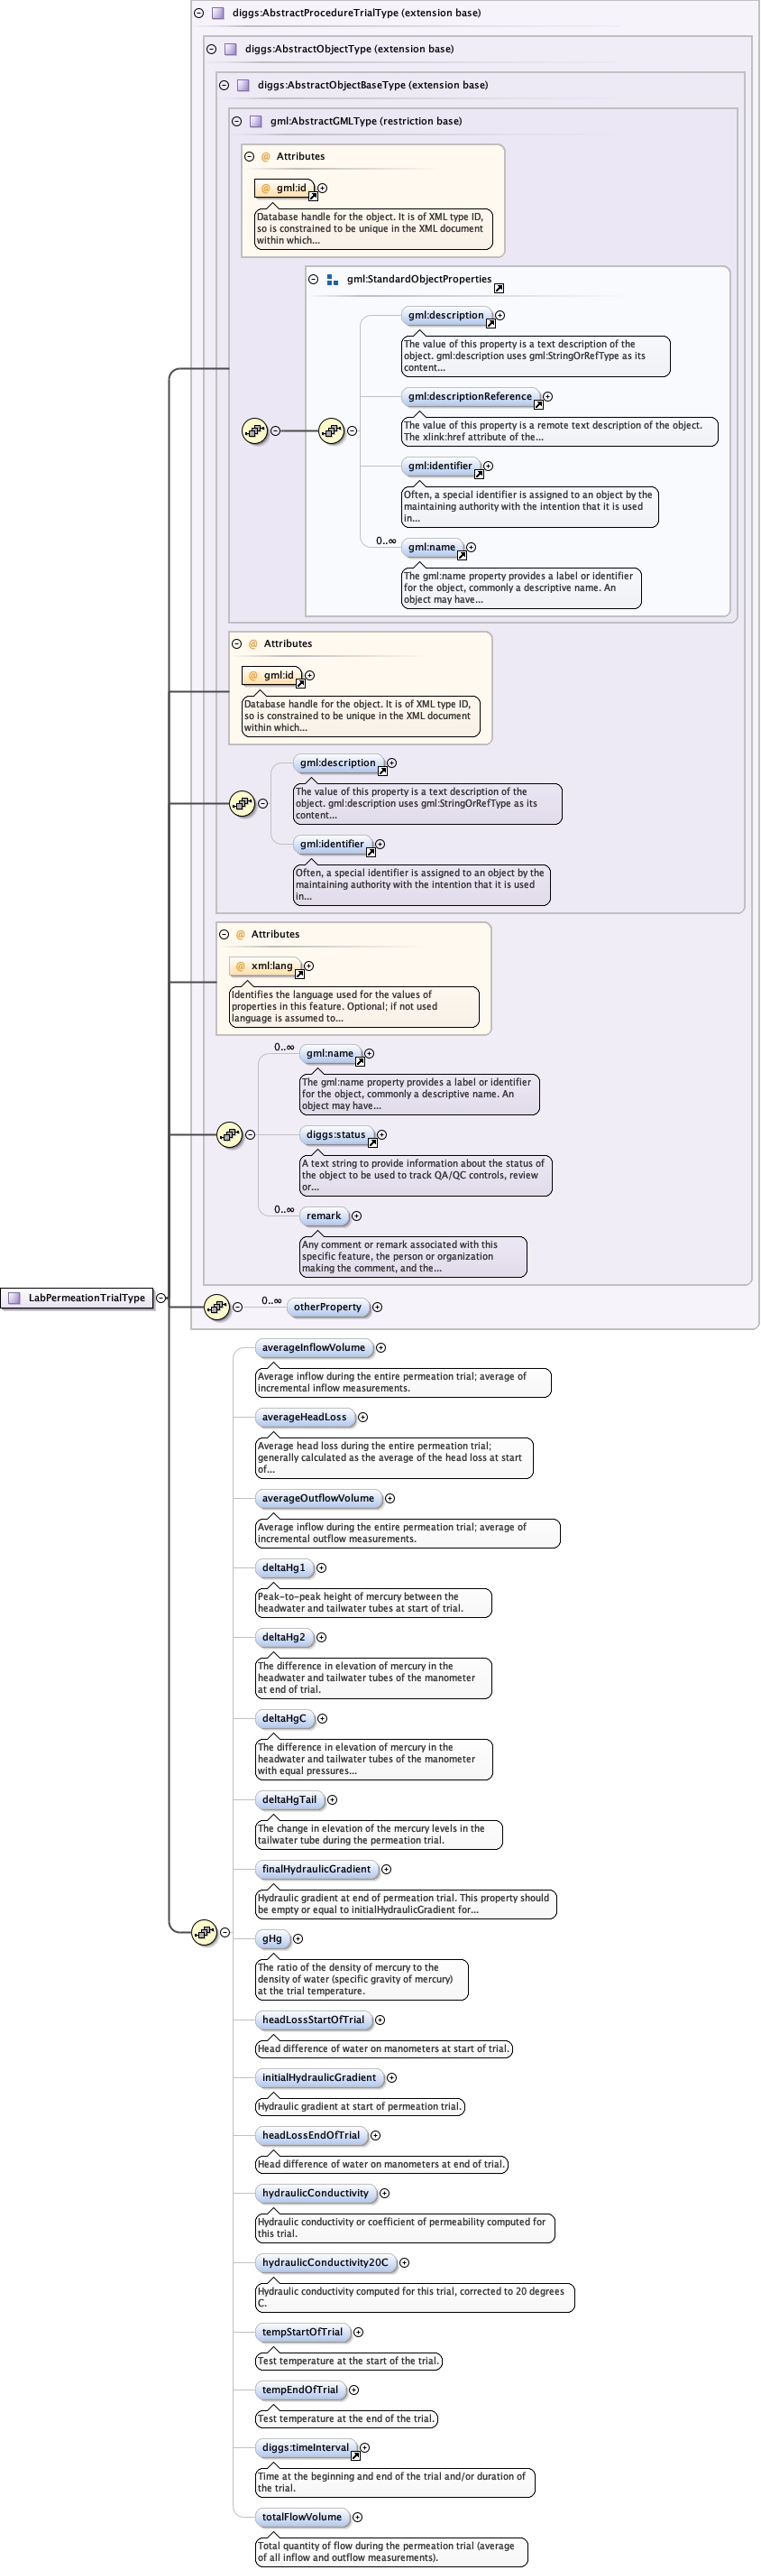The width and height of the screenshot is (761, 2570).
Task: Collapse the xml:lang Attributes section
Action: (x=225, y=934)
